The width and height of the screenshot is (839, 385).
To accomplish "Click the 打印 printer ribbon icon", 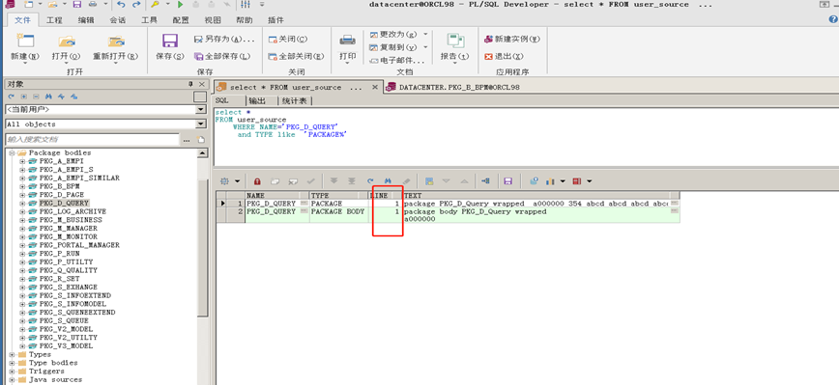I will click(x=347, y=41).
